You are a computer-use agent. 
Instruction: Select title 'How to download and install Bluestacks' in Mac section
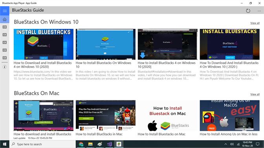[x=42, y=134]
